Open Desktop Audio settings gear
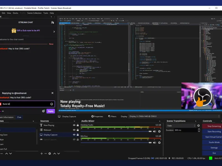222x166 pixels. click(x=159, y=131)
